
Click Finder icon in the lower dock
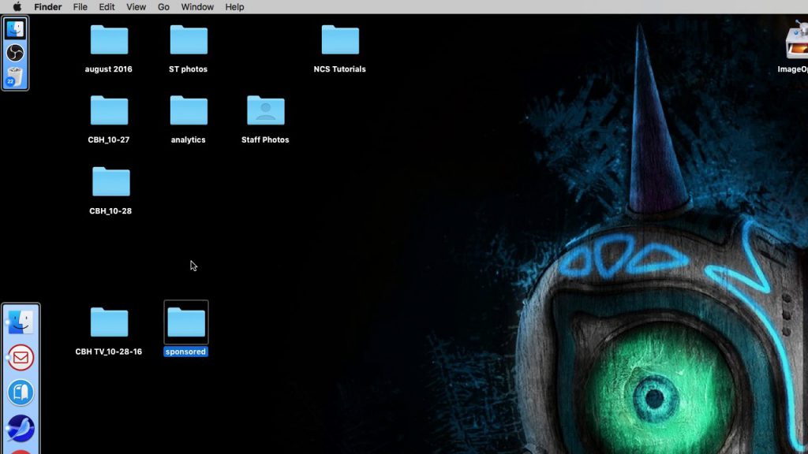pyautogui.click(x=21, y=322)
